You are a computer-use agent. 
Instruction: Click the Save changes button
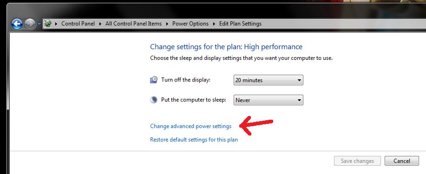[357, 161]
